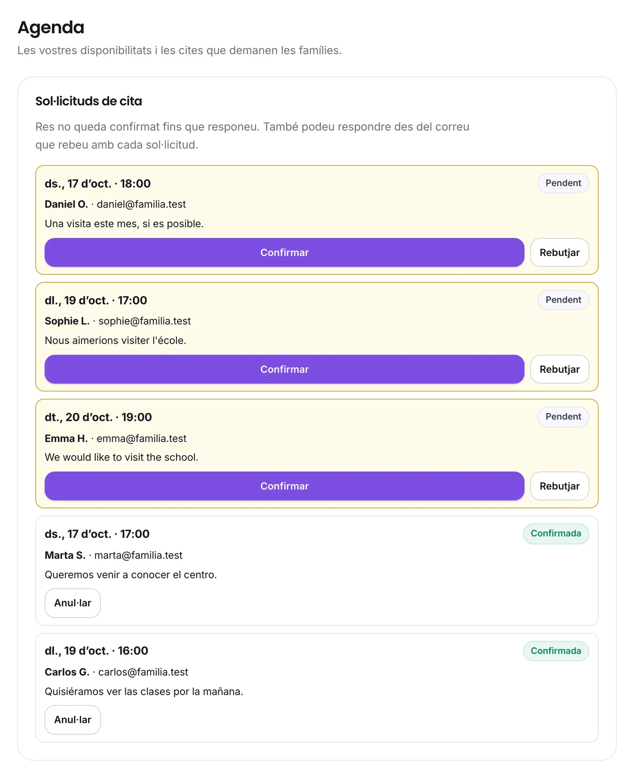Click emma@familia.test email address
This screenshot has height=778, width=634.
141,439
